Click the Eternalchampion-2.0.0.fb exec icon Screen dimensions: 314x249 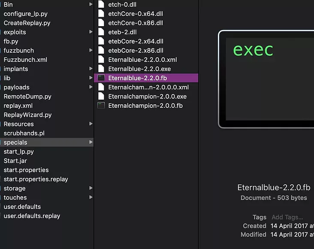101,106
